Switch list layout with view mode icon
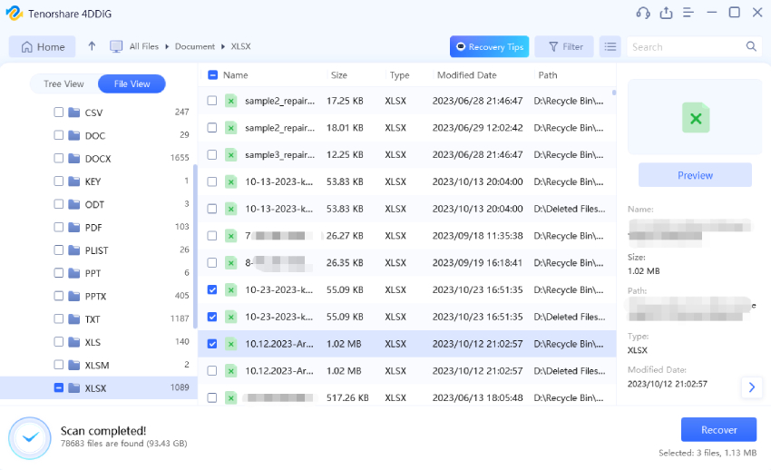Image resolution: width=771 pixels, height=470 pixels. (x=610, y=46)
